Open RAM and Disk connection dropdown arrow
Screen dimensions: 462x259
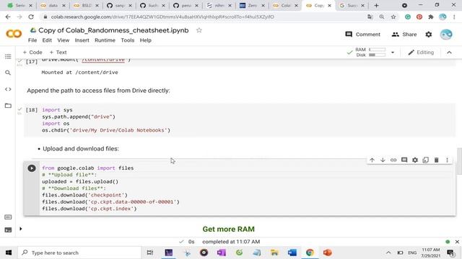(x=393, y=53)
